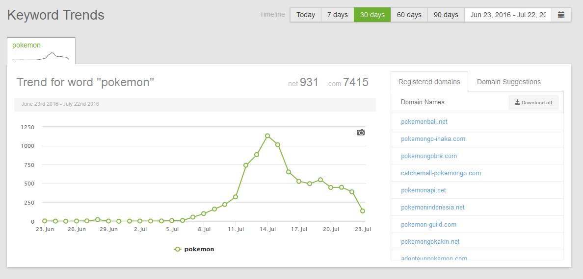Image resolution: width=583 pixels, height=279 pixels.
Task: Click the date range input field
Action: [x=508, y=15]
